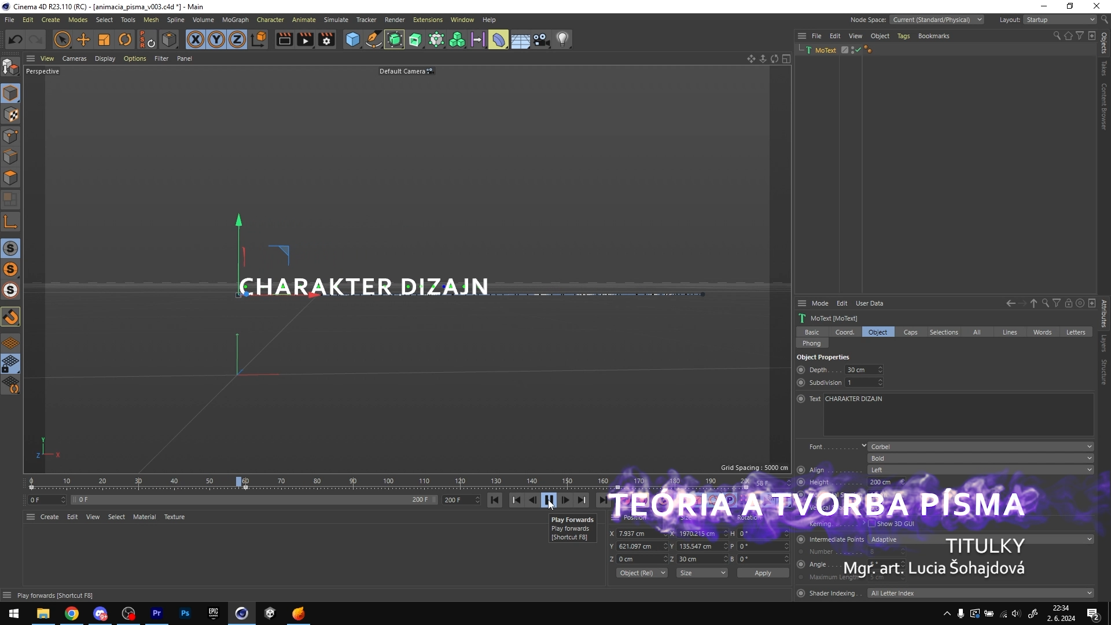The width and height of the screenshot is (1111, 625).
Task: Add a Camera object from toolbar
Action: pos(542,39)
